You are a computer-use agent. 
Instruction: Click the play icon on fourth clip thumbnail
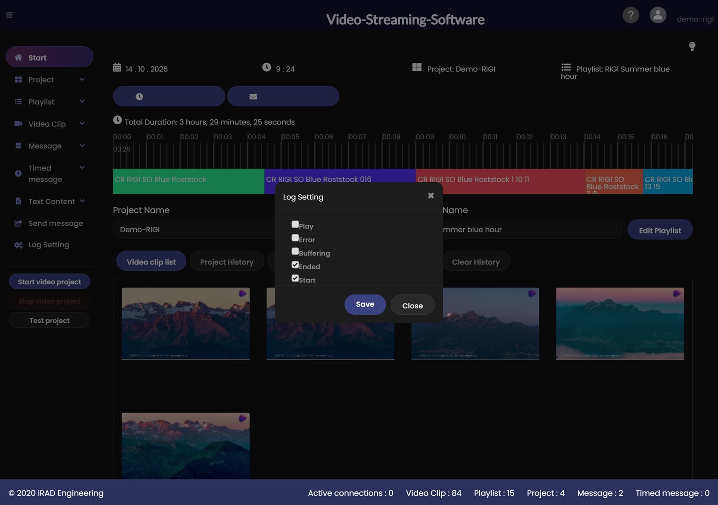(x=677, y=294)
